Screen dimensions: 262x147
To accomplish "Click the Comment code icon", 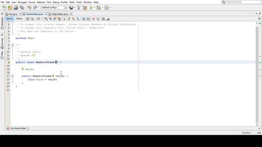I will [104, 19].
